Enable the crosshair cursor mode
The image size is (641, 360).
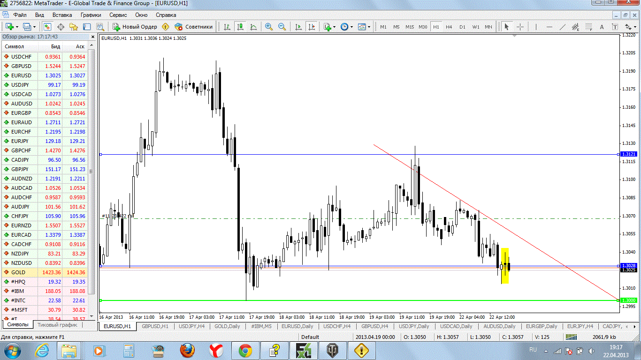pos(520,27)
